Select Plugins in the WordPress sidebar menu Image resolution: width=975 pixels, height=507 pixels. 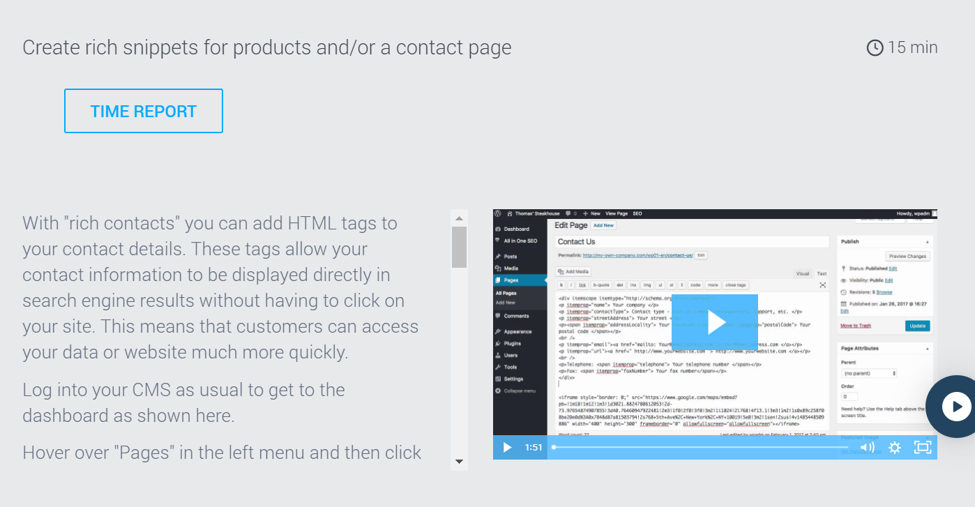513,344
